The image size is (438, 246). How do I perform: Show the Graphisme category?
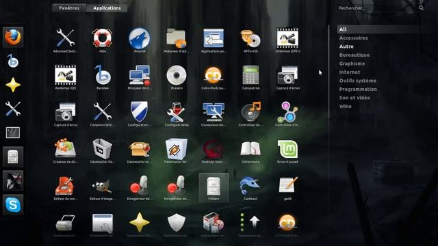352,64
